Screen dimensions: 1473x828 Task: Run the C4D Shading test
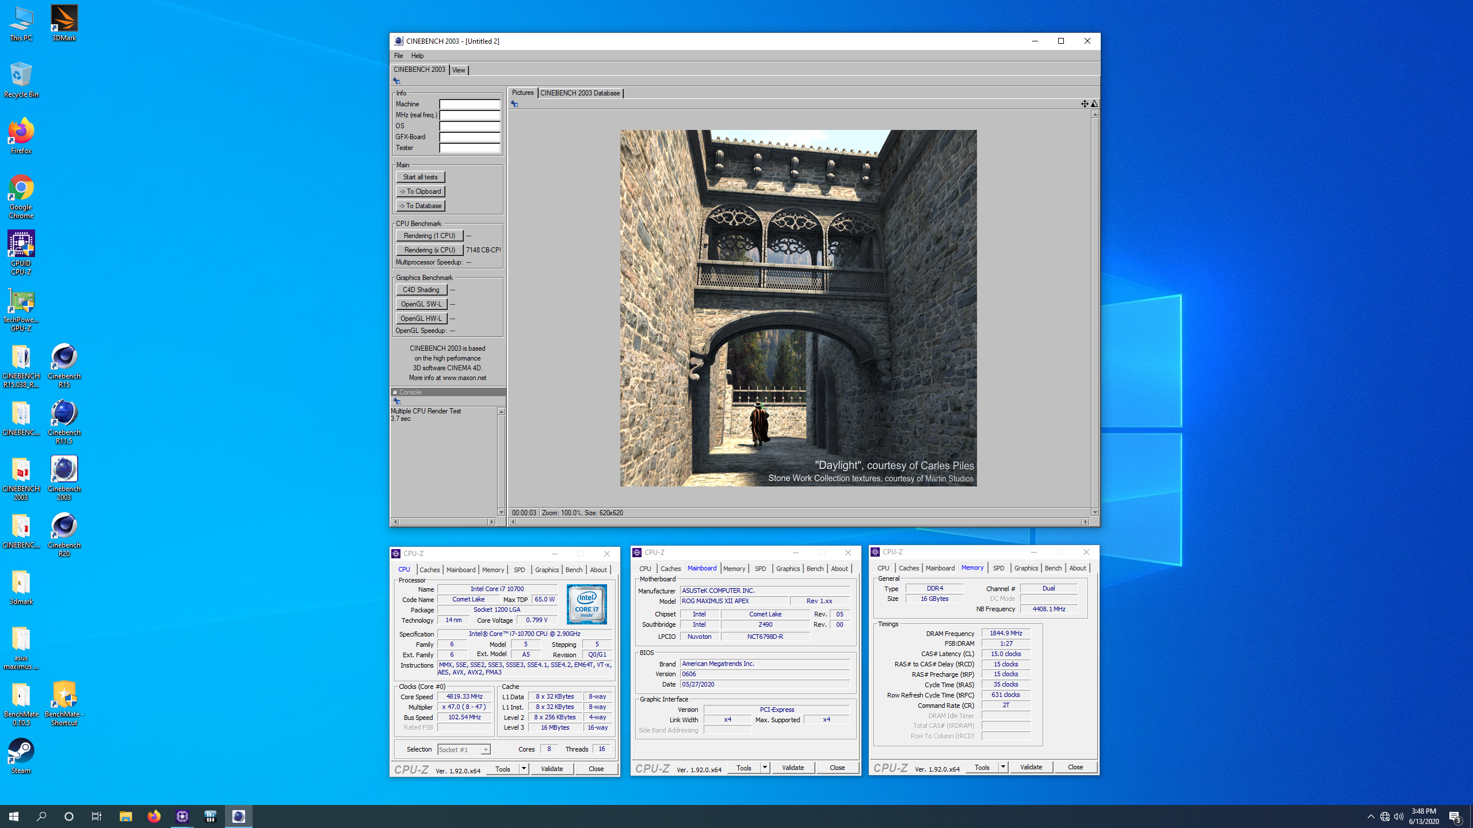421,290
